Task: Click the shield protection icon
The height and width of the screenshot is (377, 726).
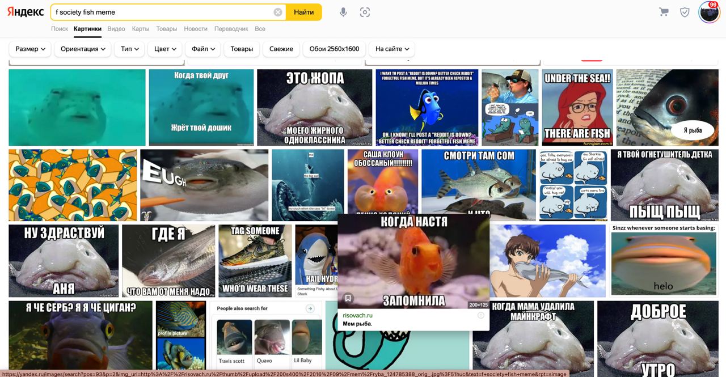Action: [685, 12]
